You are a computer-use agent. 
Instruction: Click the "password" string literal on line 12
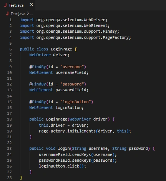click(x=72, y=84)
